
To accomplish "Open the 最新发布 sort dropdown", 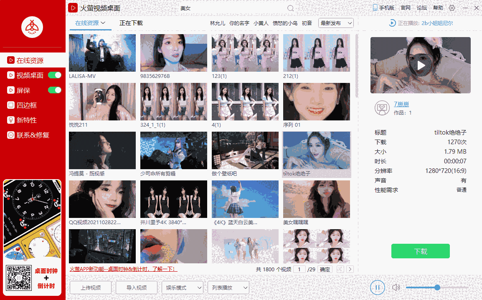I will point(336,23).
